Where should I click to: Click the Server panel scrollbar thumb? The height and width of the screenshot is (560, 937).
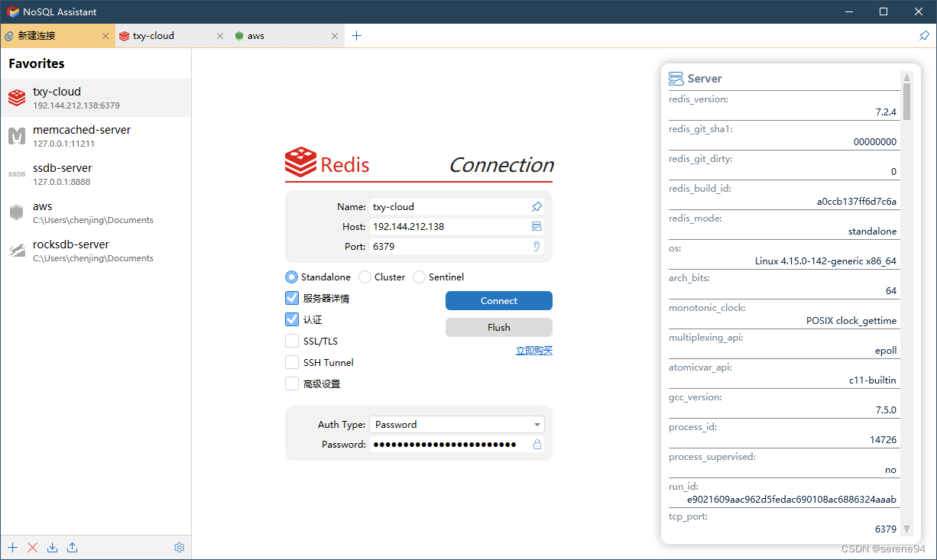(x=907, y=102)
